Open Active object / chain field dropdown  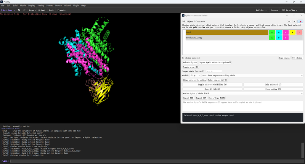242,93
